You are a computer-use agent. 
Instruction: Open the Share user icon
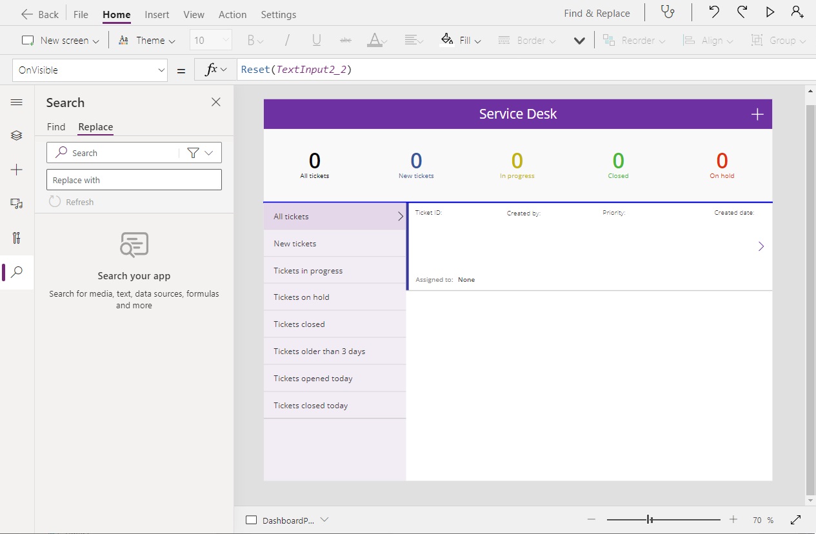point(797,12)
